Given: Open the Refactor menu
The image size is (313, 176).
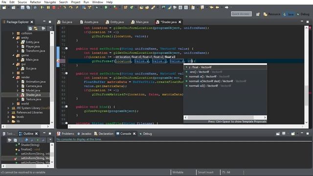Looking at the screenshot, I should [x=35, y=2].
